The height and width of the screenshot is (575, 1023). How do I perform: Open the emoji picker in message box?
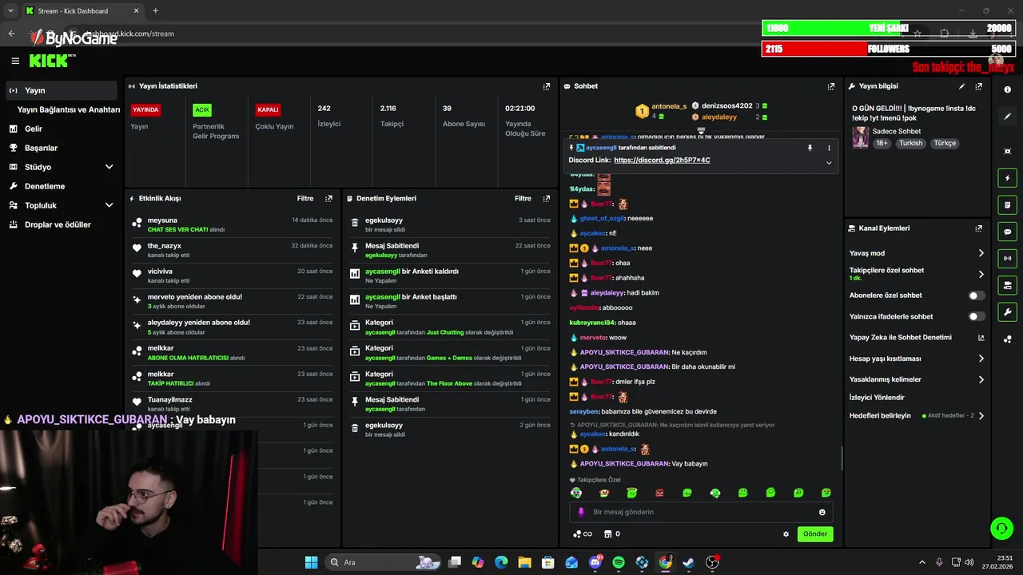click(822, 512)
